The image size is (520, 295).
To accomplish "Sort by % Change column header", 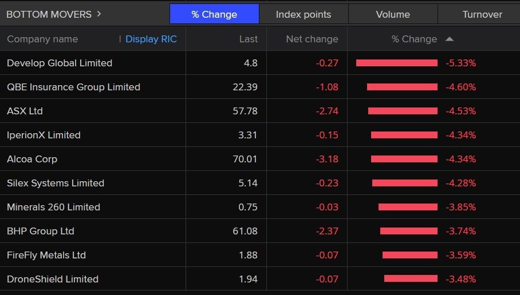I will (x=414, y=39).
